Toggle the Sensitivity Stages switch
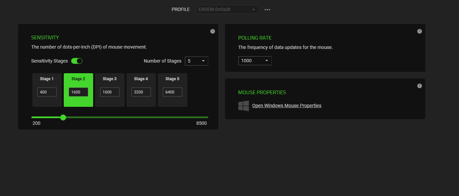Screen dimensions: 459x196 point(77,61)
